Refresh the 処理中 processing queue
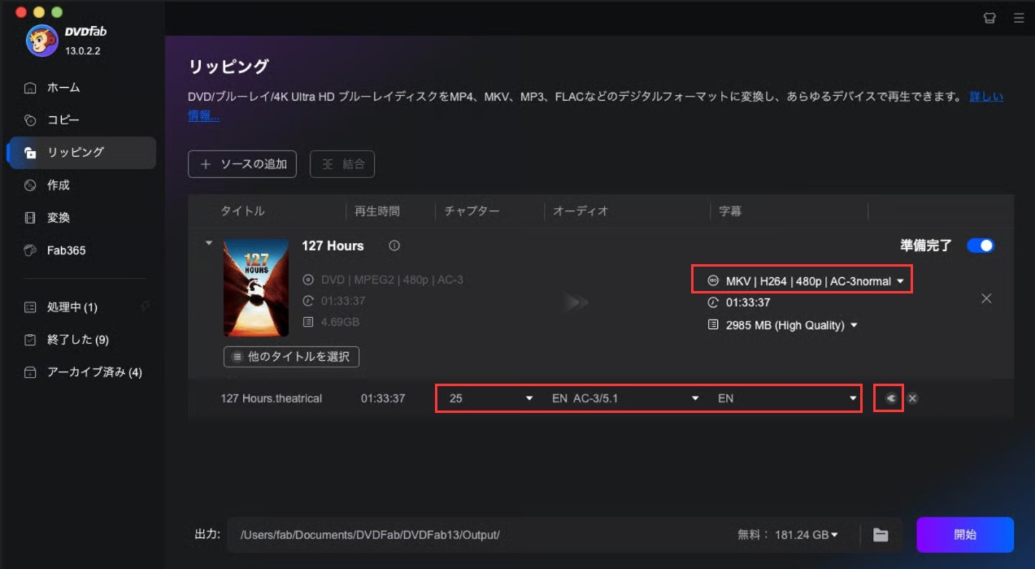 coord(144,307)
